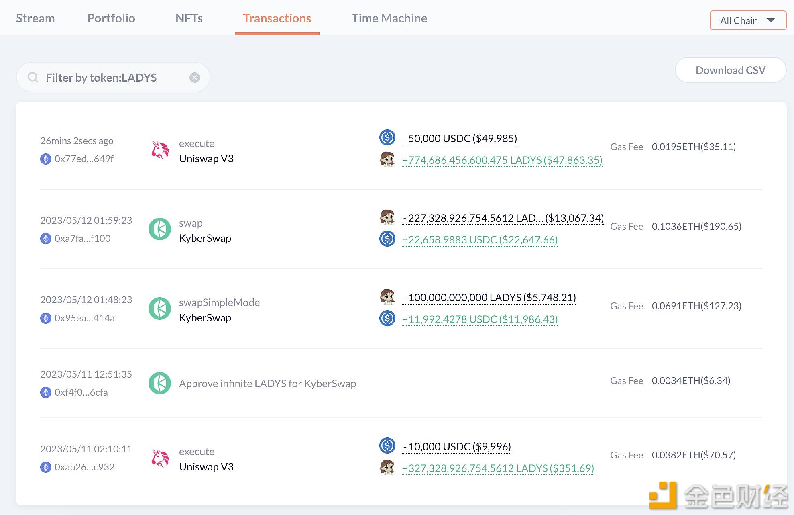The width and height of the screenshot is (794, 515).
Task: Click the +774,686,456,600.475 LADYS amount link
Action: (x=499, y=159)
